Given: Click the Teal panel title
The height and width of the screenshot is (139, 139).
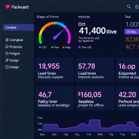Looking at the screenshot, I should pyautogui.click(x=128, y=17).
